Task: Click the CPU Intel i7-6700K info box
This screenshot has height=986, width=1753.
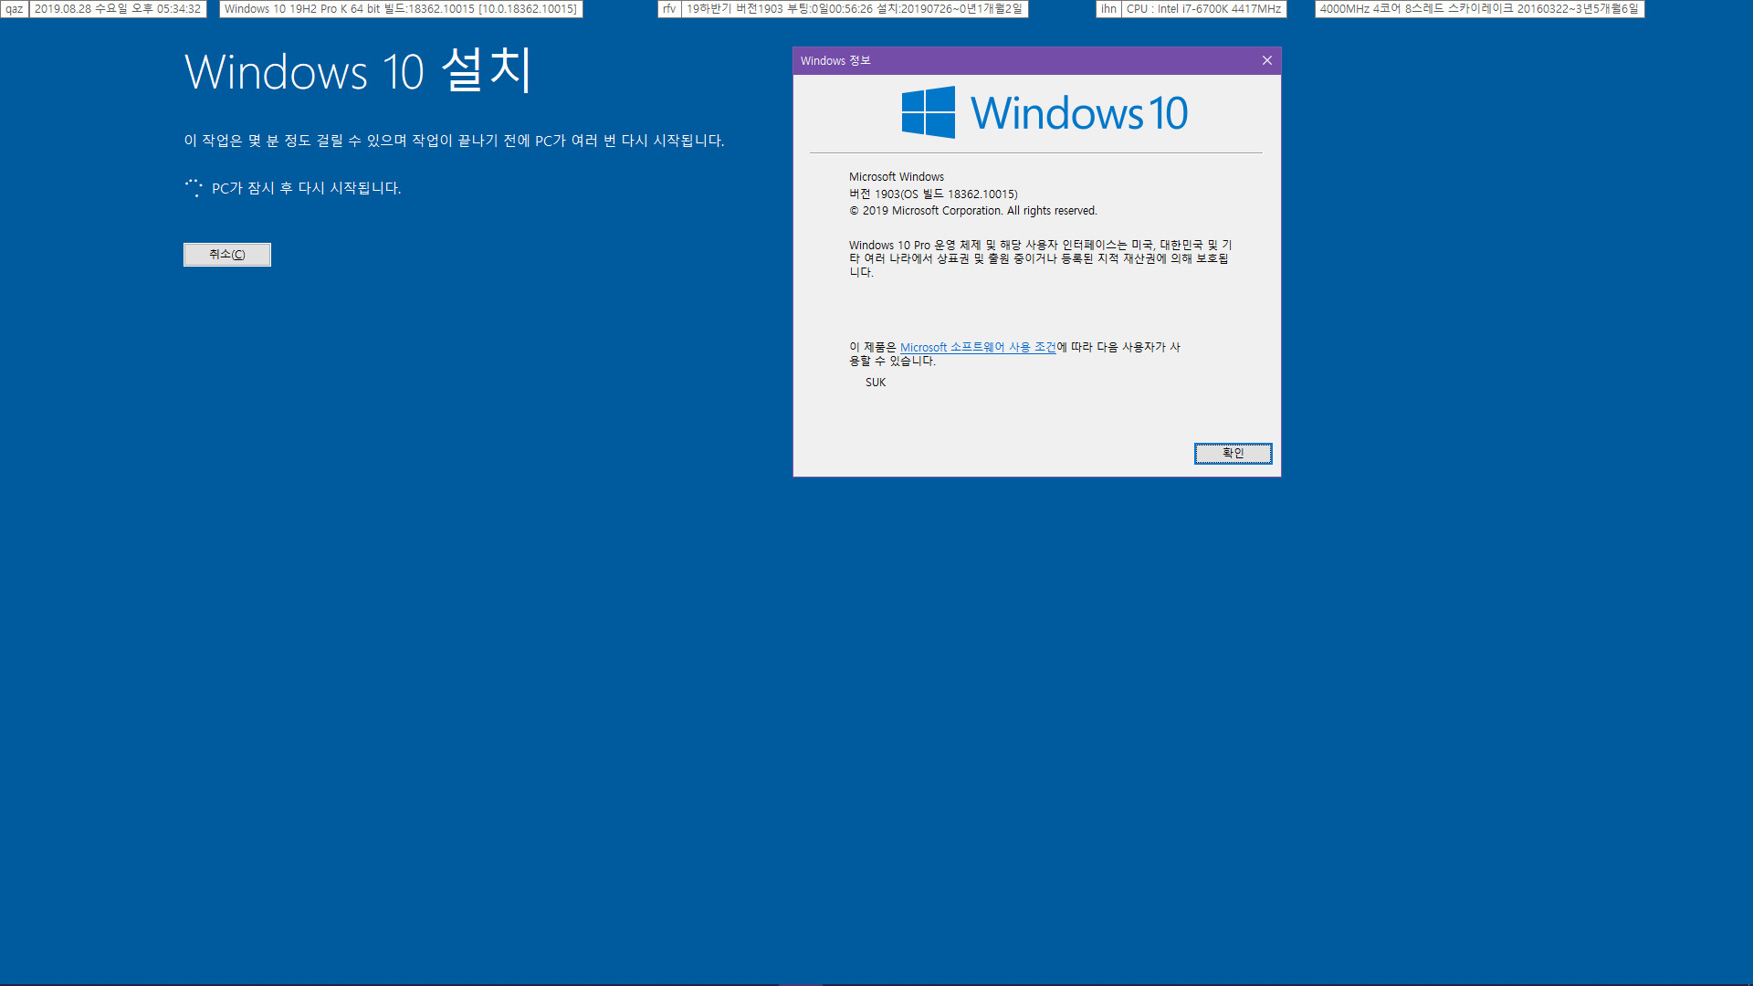Action: click(x=1203, y=9)
